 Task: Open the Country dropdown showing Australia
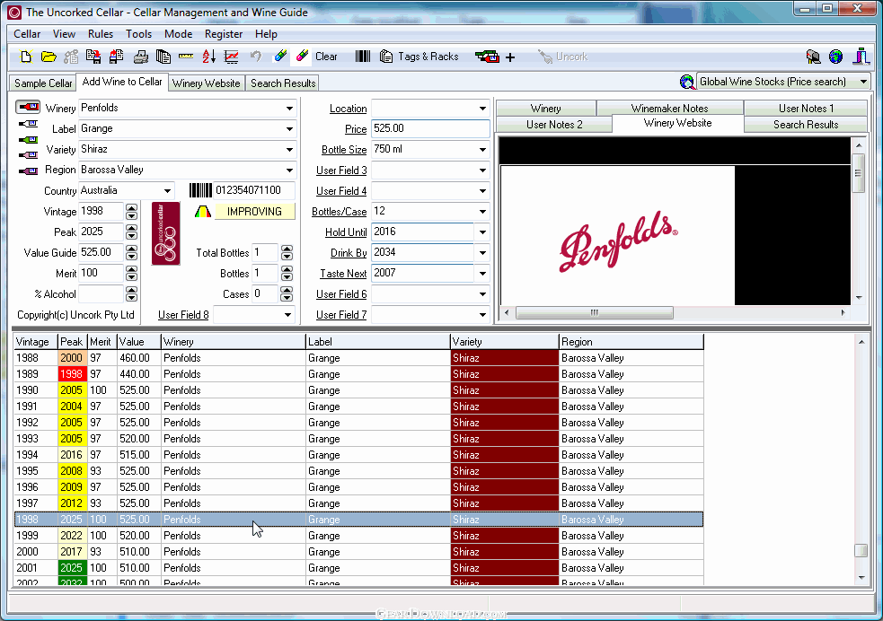(167, 190)
